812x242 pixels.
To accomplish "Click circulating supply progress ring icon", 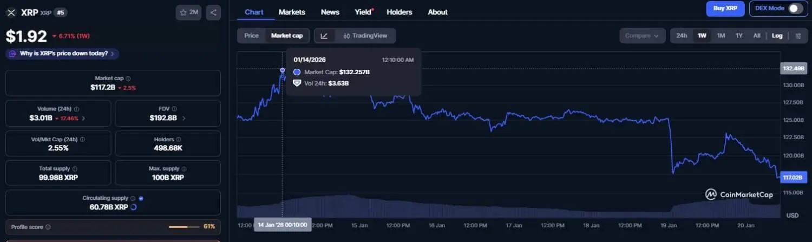I will click(134, 207).
